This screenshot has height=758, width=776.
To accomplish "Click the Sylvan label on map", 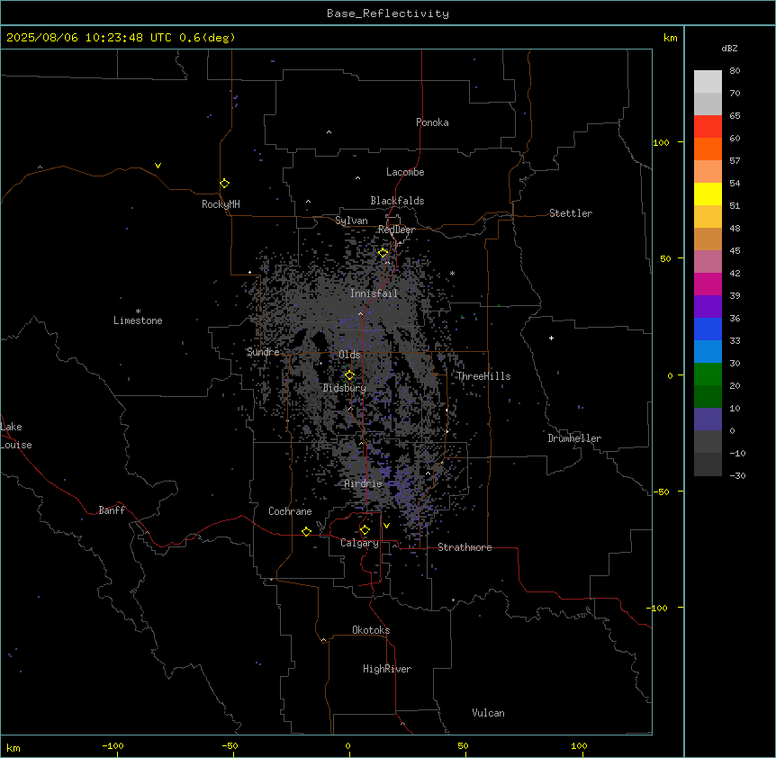I will tap(351, 221).
